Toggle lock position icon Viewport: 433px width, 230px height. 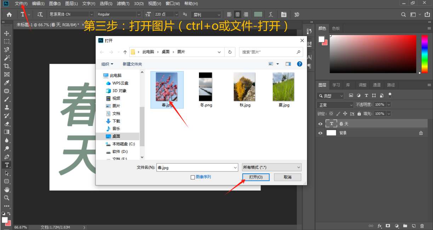click(345, 114)
